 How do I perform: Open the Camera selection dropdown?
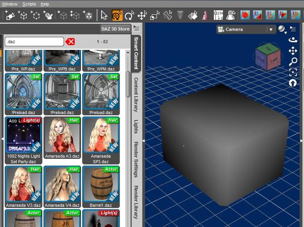[x=246, y=29]
